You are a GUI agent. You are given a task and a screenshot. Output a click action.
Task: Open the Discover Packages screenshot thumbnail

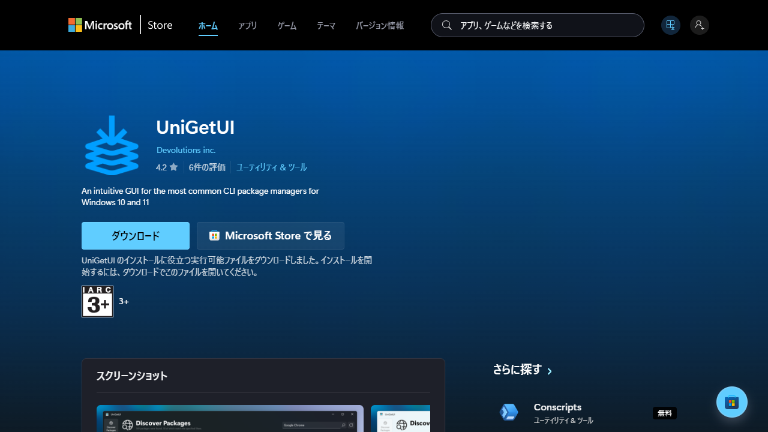click(x=230, y=419)
